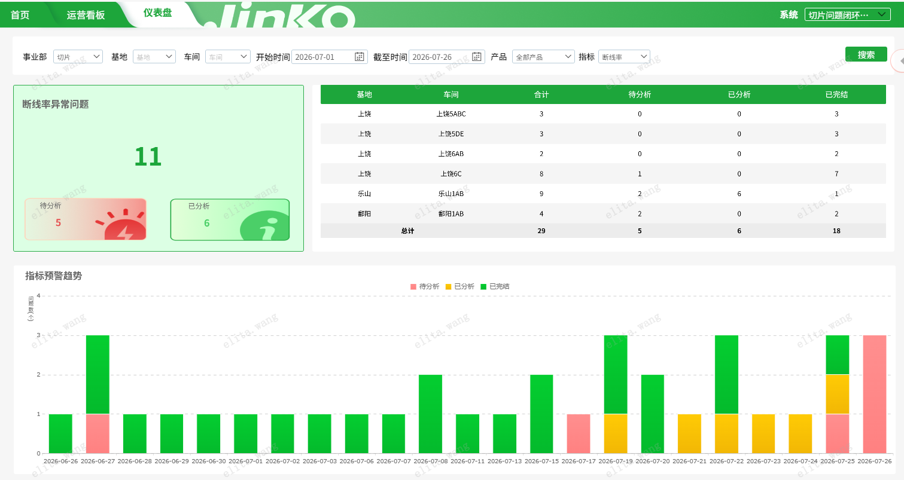
Task: Click the red alarm pending-analysis icon
Action: click(x=121, y=225)
